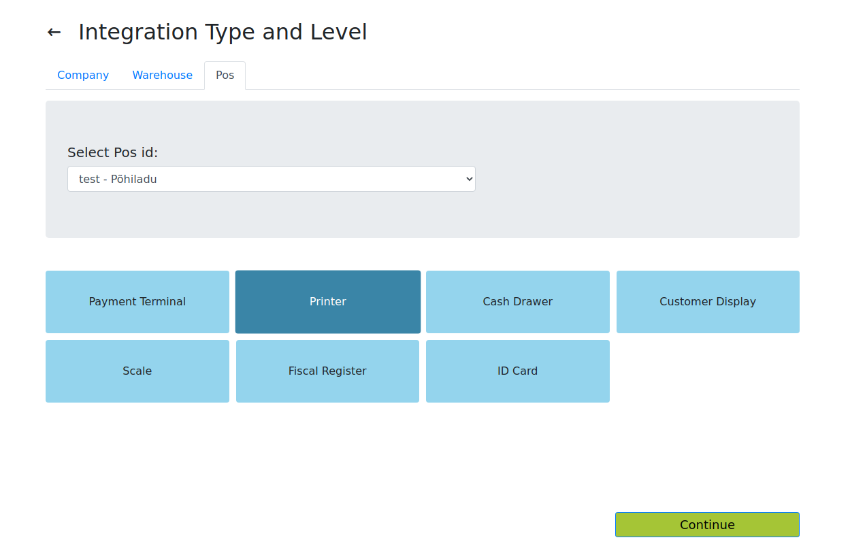Choose the Payment Terminal integration tile

point(137,302)
